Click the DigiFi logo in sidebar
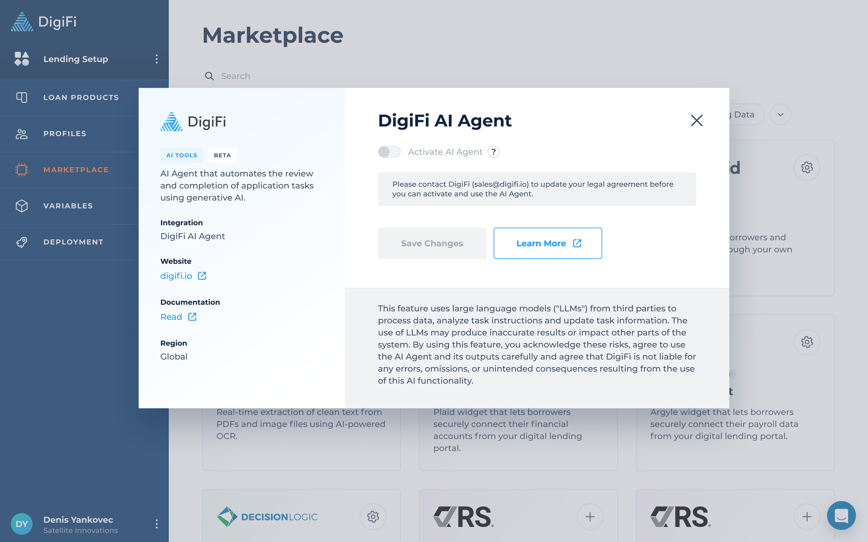 (44, 21)
